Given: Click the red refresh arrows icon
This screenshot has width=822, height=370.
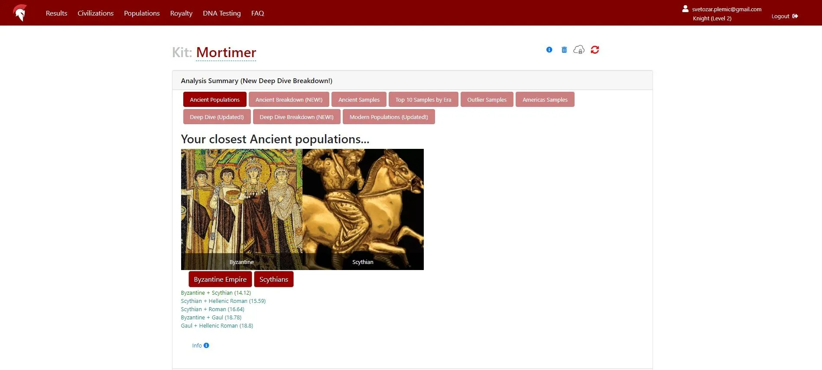Looking at the screenshot, I should tap(595, 50).
